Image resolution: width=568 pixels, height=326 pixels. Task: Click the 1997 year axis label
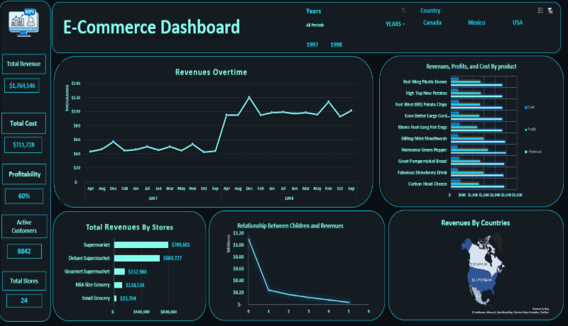153,198
